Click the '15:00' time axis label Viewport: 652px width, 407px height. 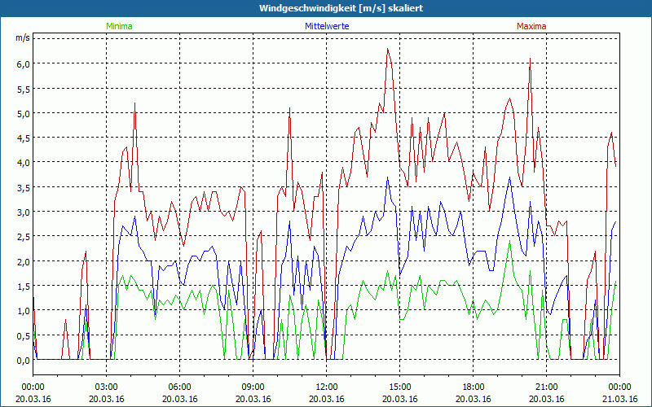(399, 387)
